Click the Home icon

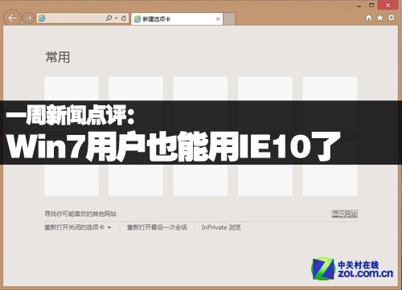(x=369, y=18)
